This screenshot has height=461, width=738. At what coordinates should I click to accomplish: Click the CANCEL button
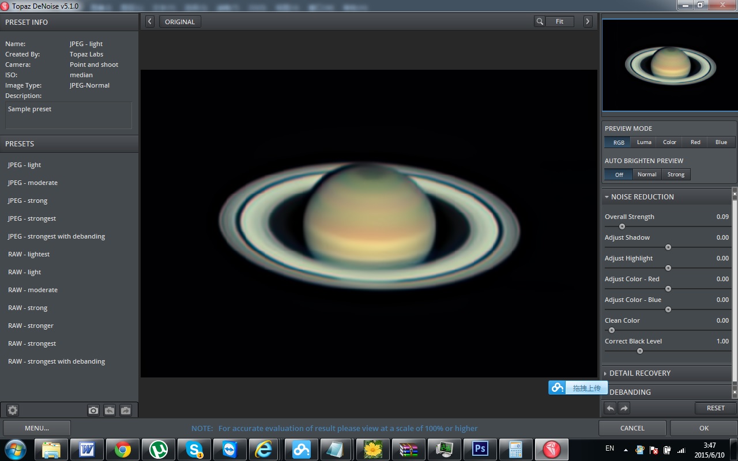click(632, 428)
